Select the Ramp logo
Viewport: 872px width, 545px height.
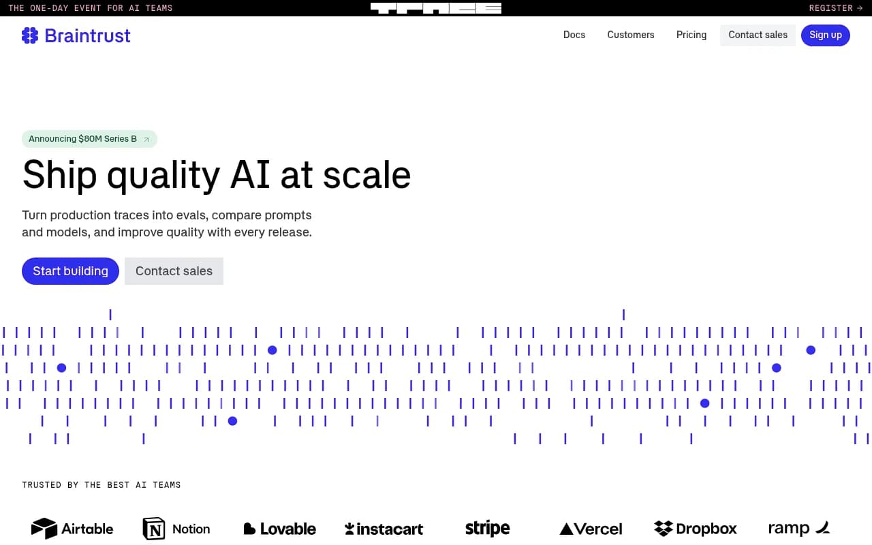pos(798,528)
